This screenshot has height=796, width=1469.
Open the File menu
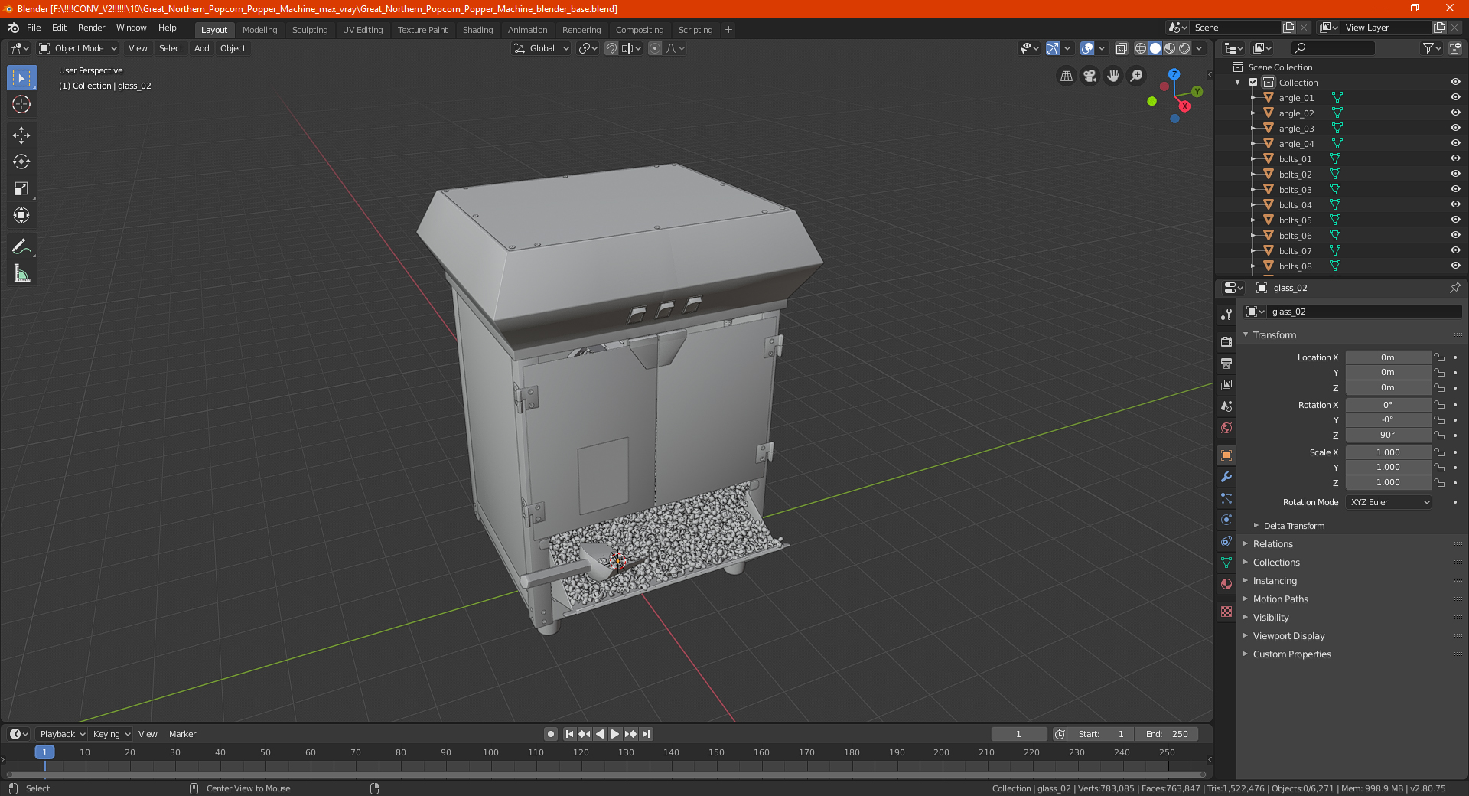(34, 28)
